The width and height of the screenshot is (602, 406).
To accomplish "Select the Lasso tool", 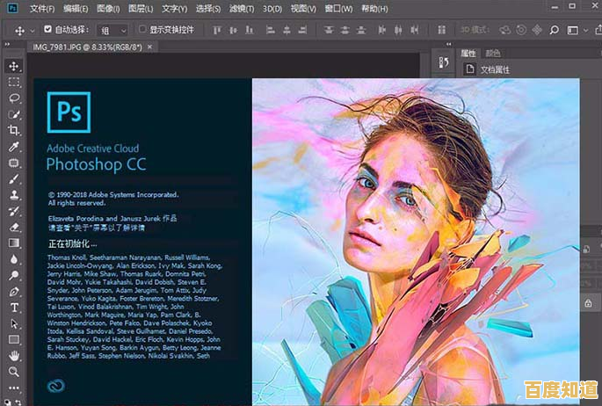I will coord(14,98).
